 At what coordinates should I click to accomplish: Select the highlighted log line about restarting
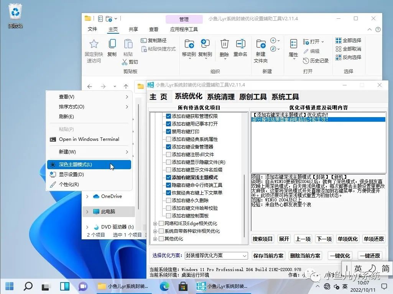(318, 119)
